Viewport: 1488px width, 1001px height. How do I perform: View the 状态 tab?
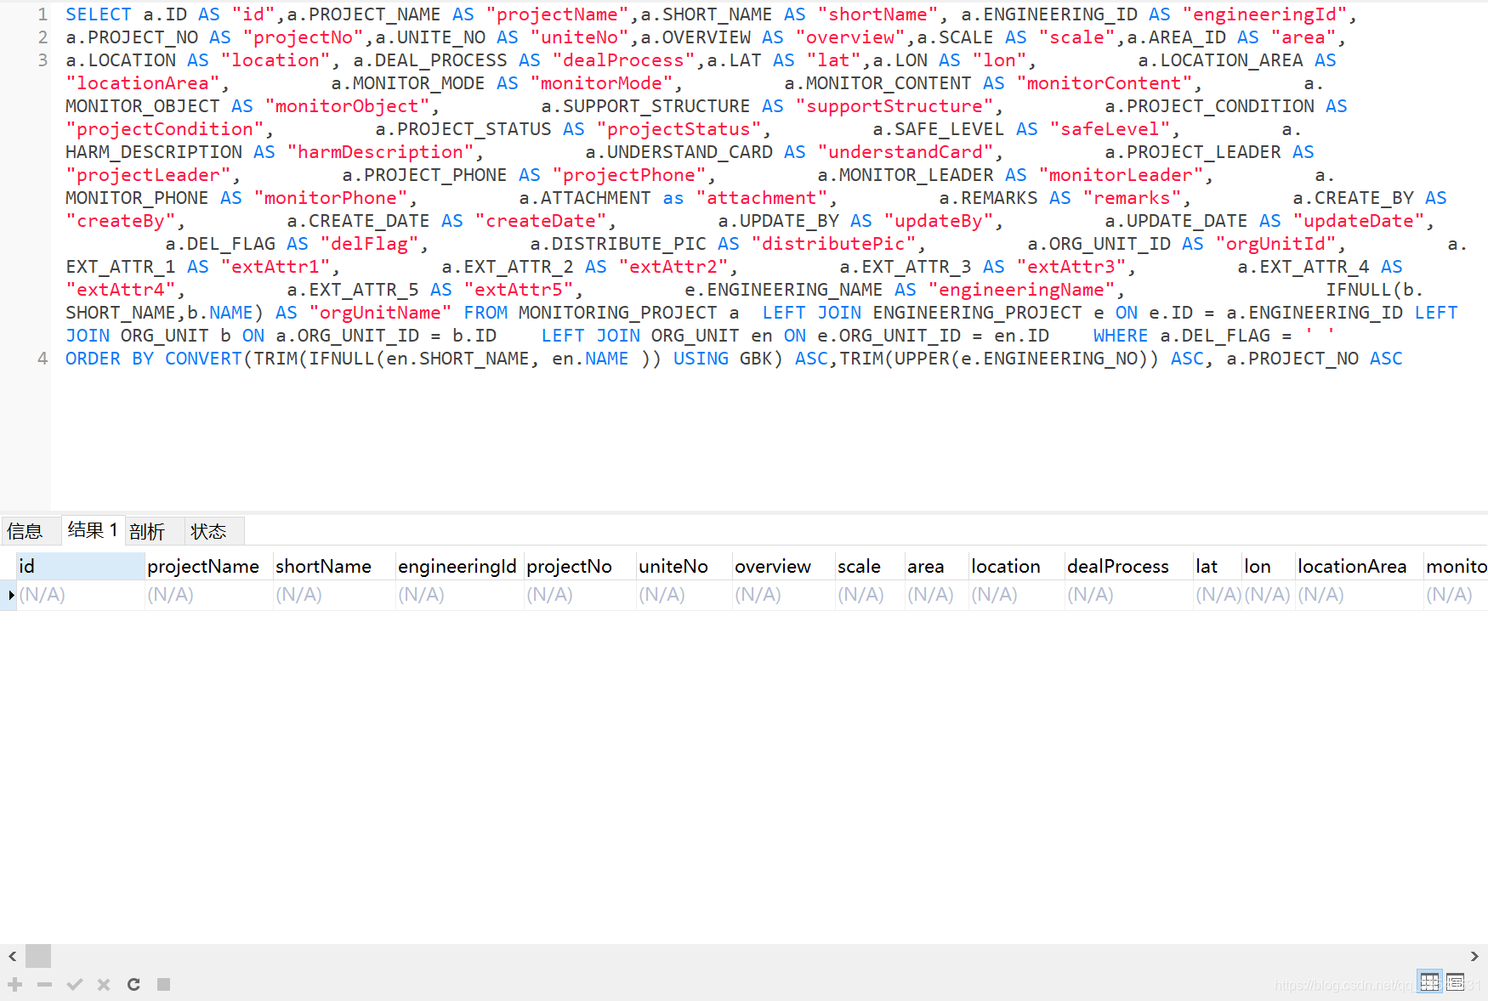pyautogui.click(x=211, y=530)
